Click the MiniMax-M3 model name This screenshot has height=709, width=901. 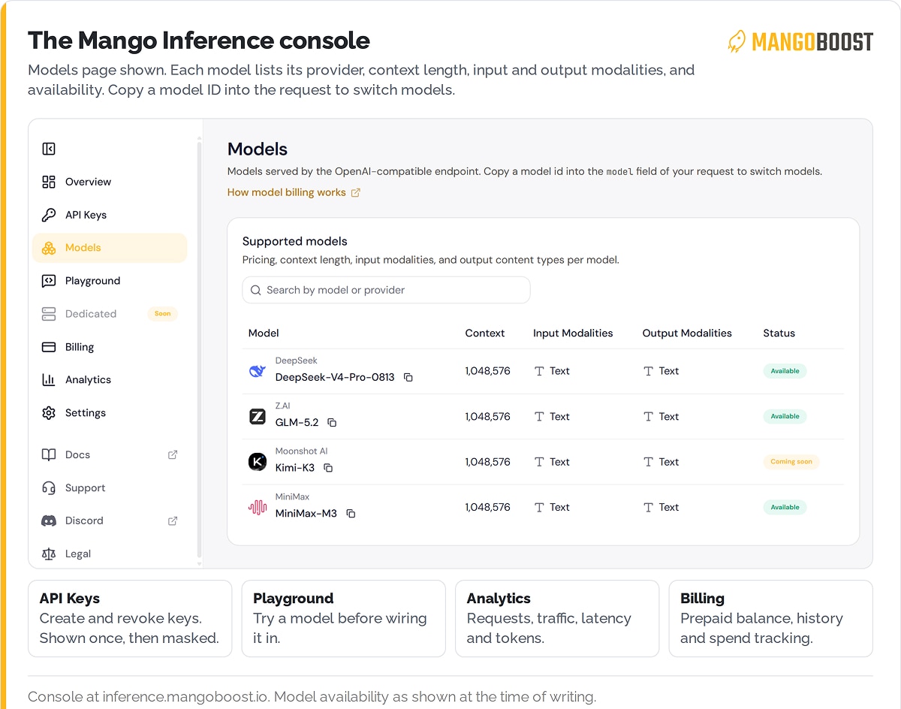(x=306, y=514)
